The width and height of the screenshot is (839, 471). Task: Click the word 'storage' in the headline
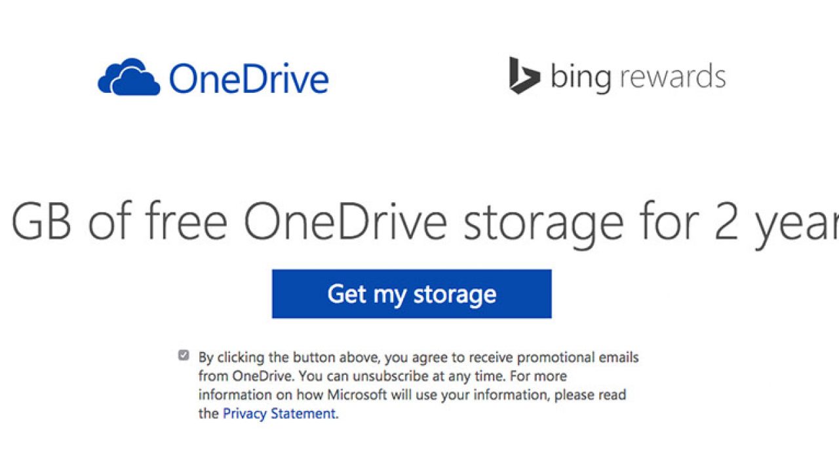tap(544, 222)
